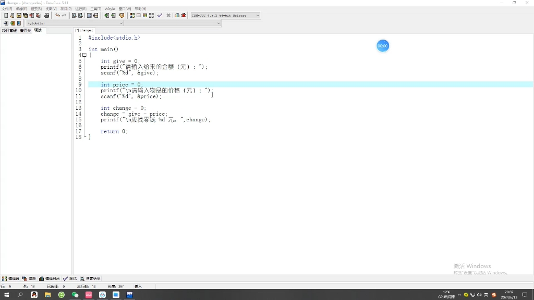This screenshot has height=300, width=534.
Task: Click the 'return 0;' code line
Action: [114, 131]
